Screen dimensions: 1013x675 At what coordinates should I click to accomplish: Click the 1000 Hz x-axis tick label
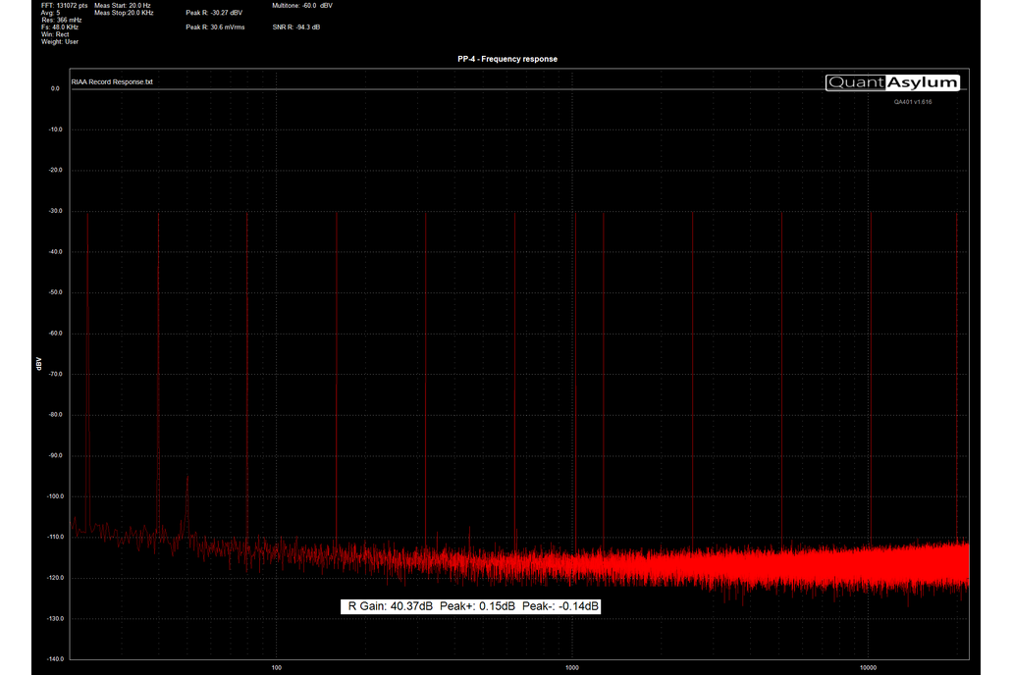572,668
